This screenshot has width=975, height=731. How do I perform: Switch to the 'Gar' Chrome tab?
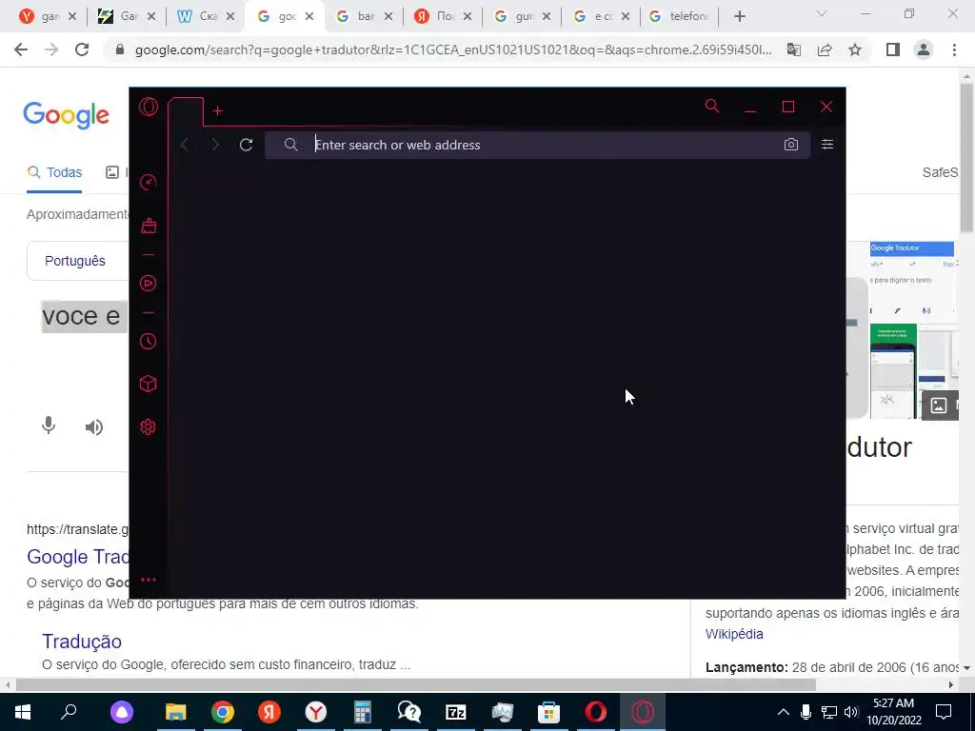(x=127, y=16)
